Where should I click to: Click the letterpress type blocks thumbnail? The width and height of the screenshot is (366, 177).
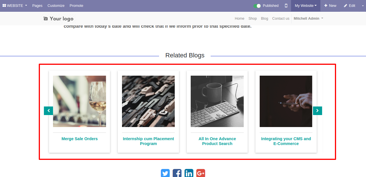click(x=148, y=101)
